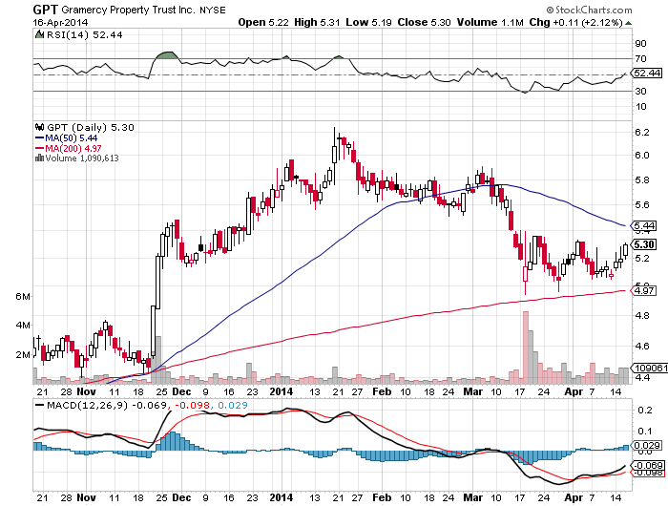Click the 5.8 price axis label
The height and width of the screenshot is (506, 668).
point(642,179)
